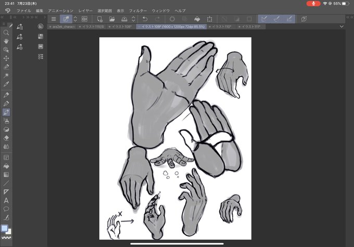Open the ヘルプ menu
354x247 pixels.
(180, 10)
